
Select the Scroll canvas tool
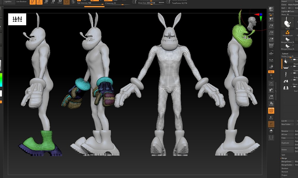click(x=271, y=19)
